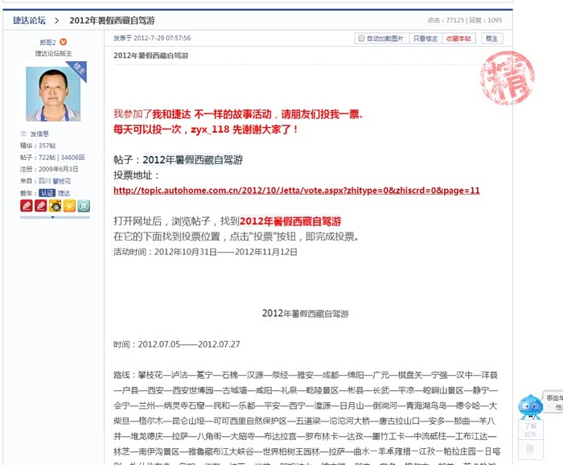Image resolution: width=563 pixels, height=465 pixels.
Task: Click the first red pencil medal icon
Action: click(27, 206)
